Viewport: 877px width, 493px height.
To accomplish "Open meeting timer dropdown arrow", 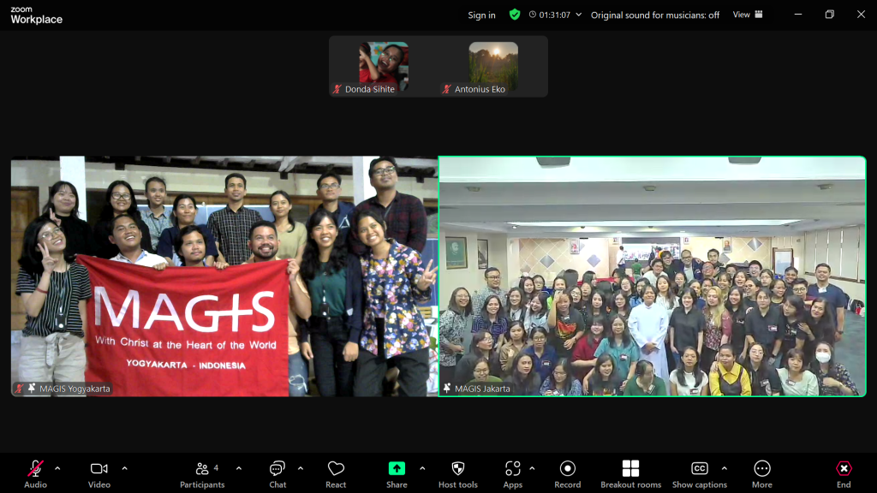I will pyautogui.click(x=579, y=15).
